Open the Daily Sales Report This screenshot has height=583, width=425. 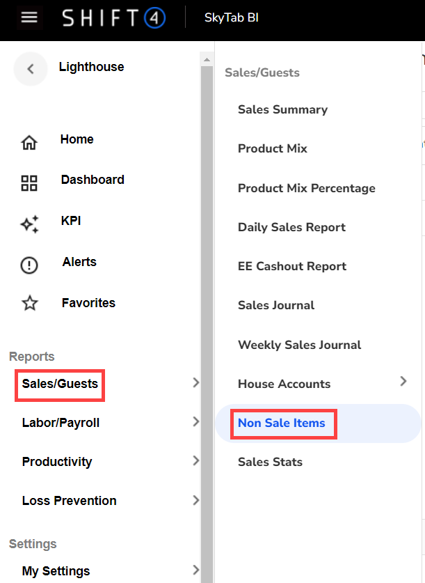point(291,227)
